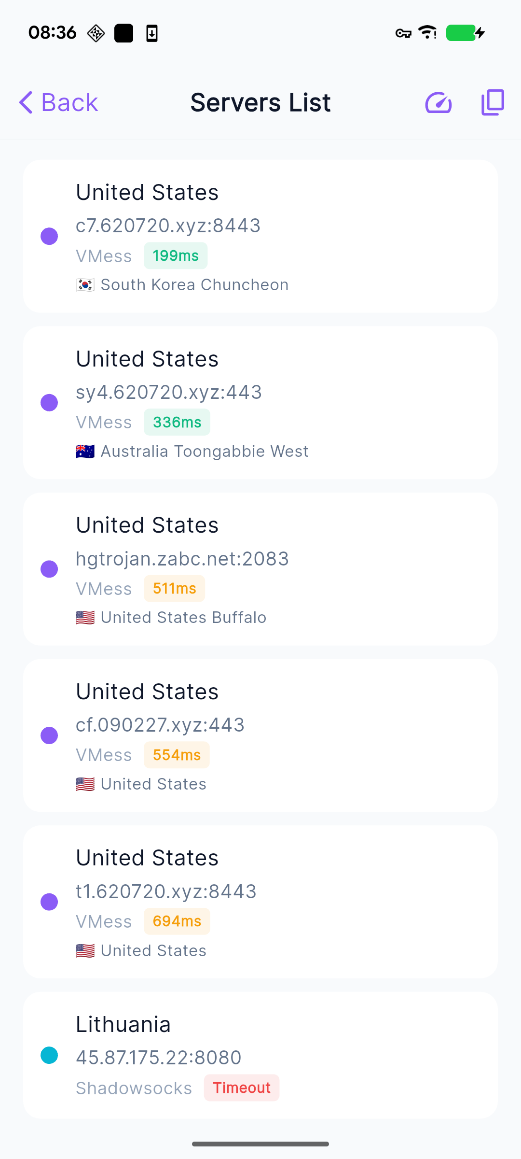
Task: Tap the Australia flag icon
Action: click(85, 452)
